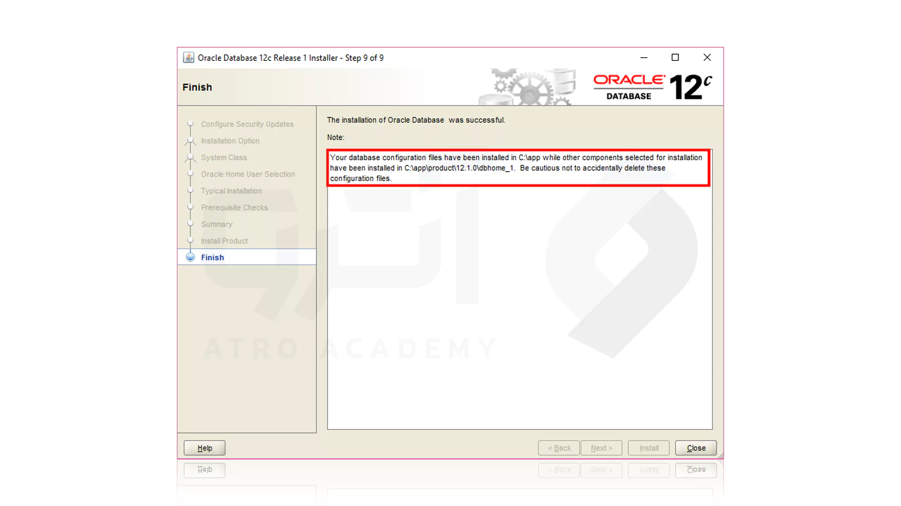Select the Typical Installation step
The image size is (901, 506).
[x=231, y=191]
